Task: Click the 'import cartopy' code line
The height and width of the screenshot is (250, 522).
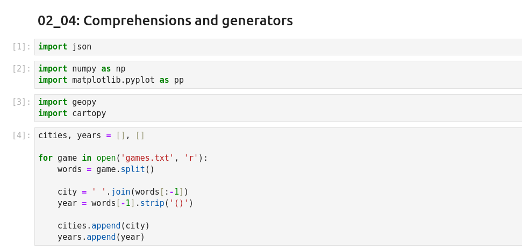Action: coord(72,113)
